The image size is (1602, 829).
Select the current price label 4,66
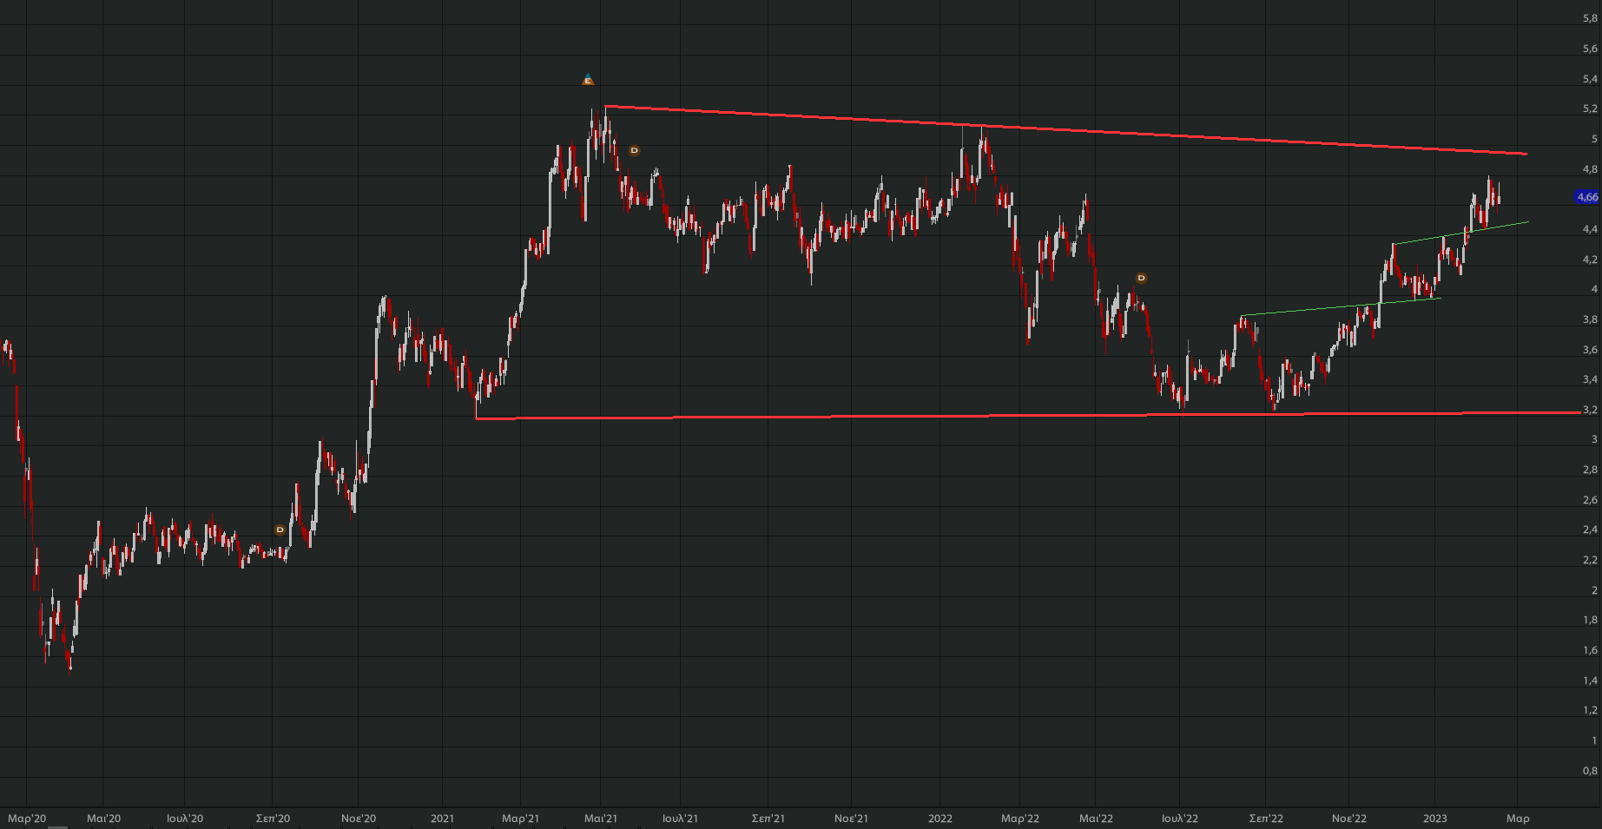coord(1587,197)
